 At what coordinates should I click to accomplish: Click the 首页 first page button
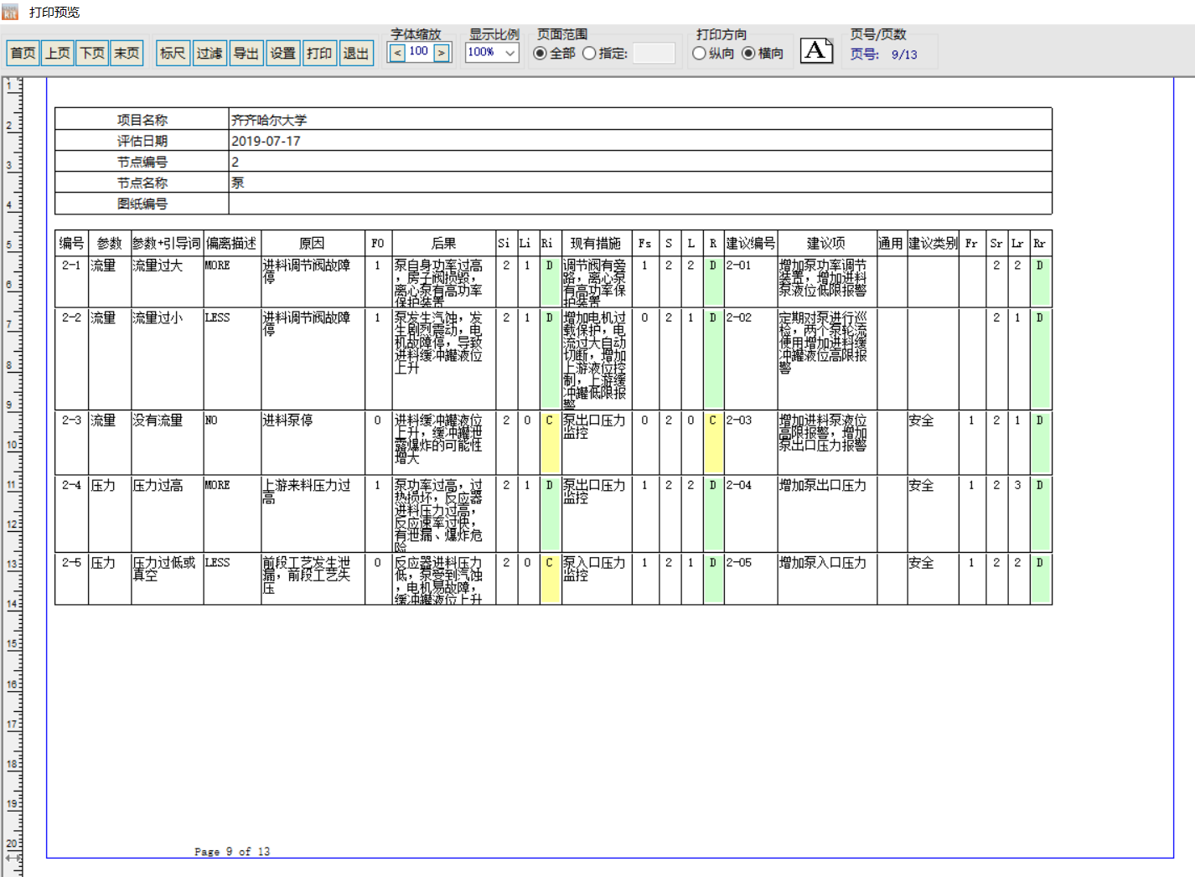[x=23, y=54]
